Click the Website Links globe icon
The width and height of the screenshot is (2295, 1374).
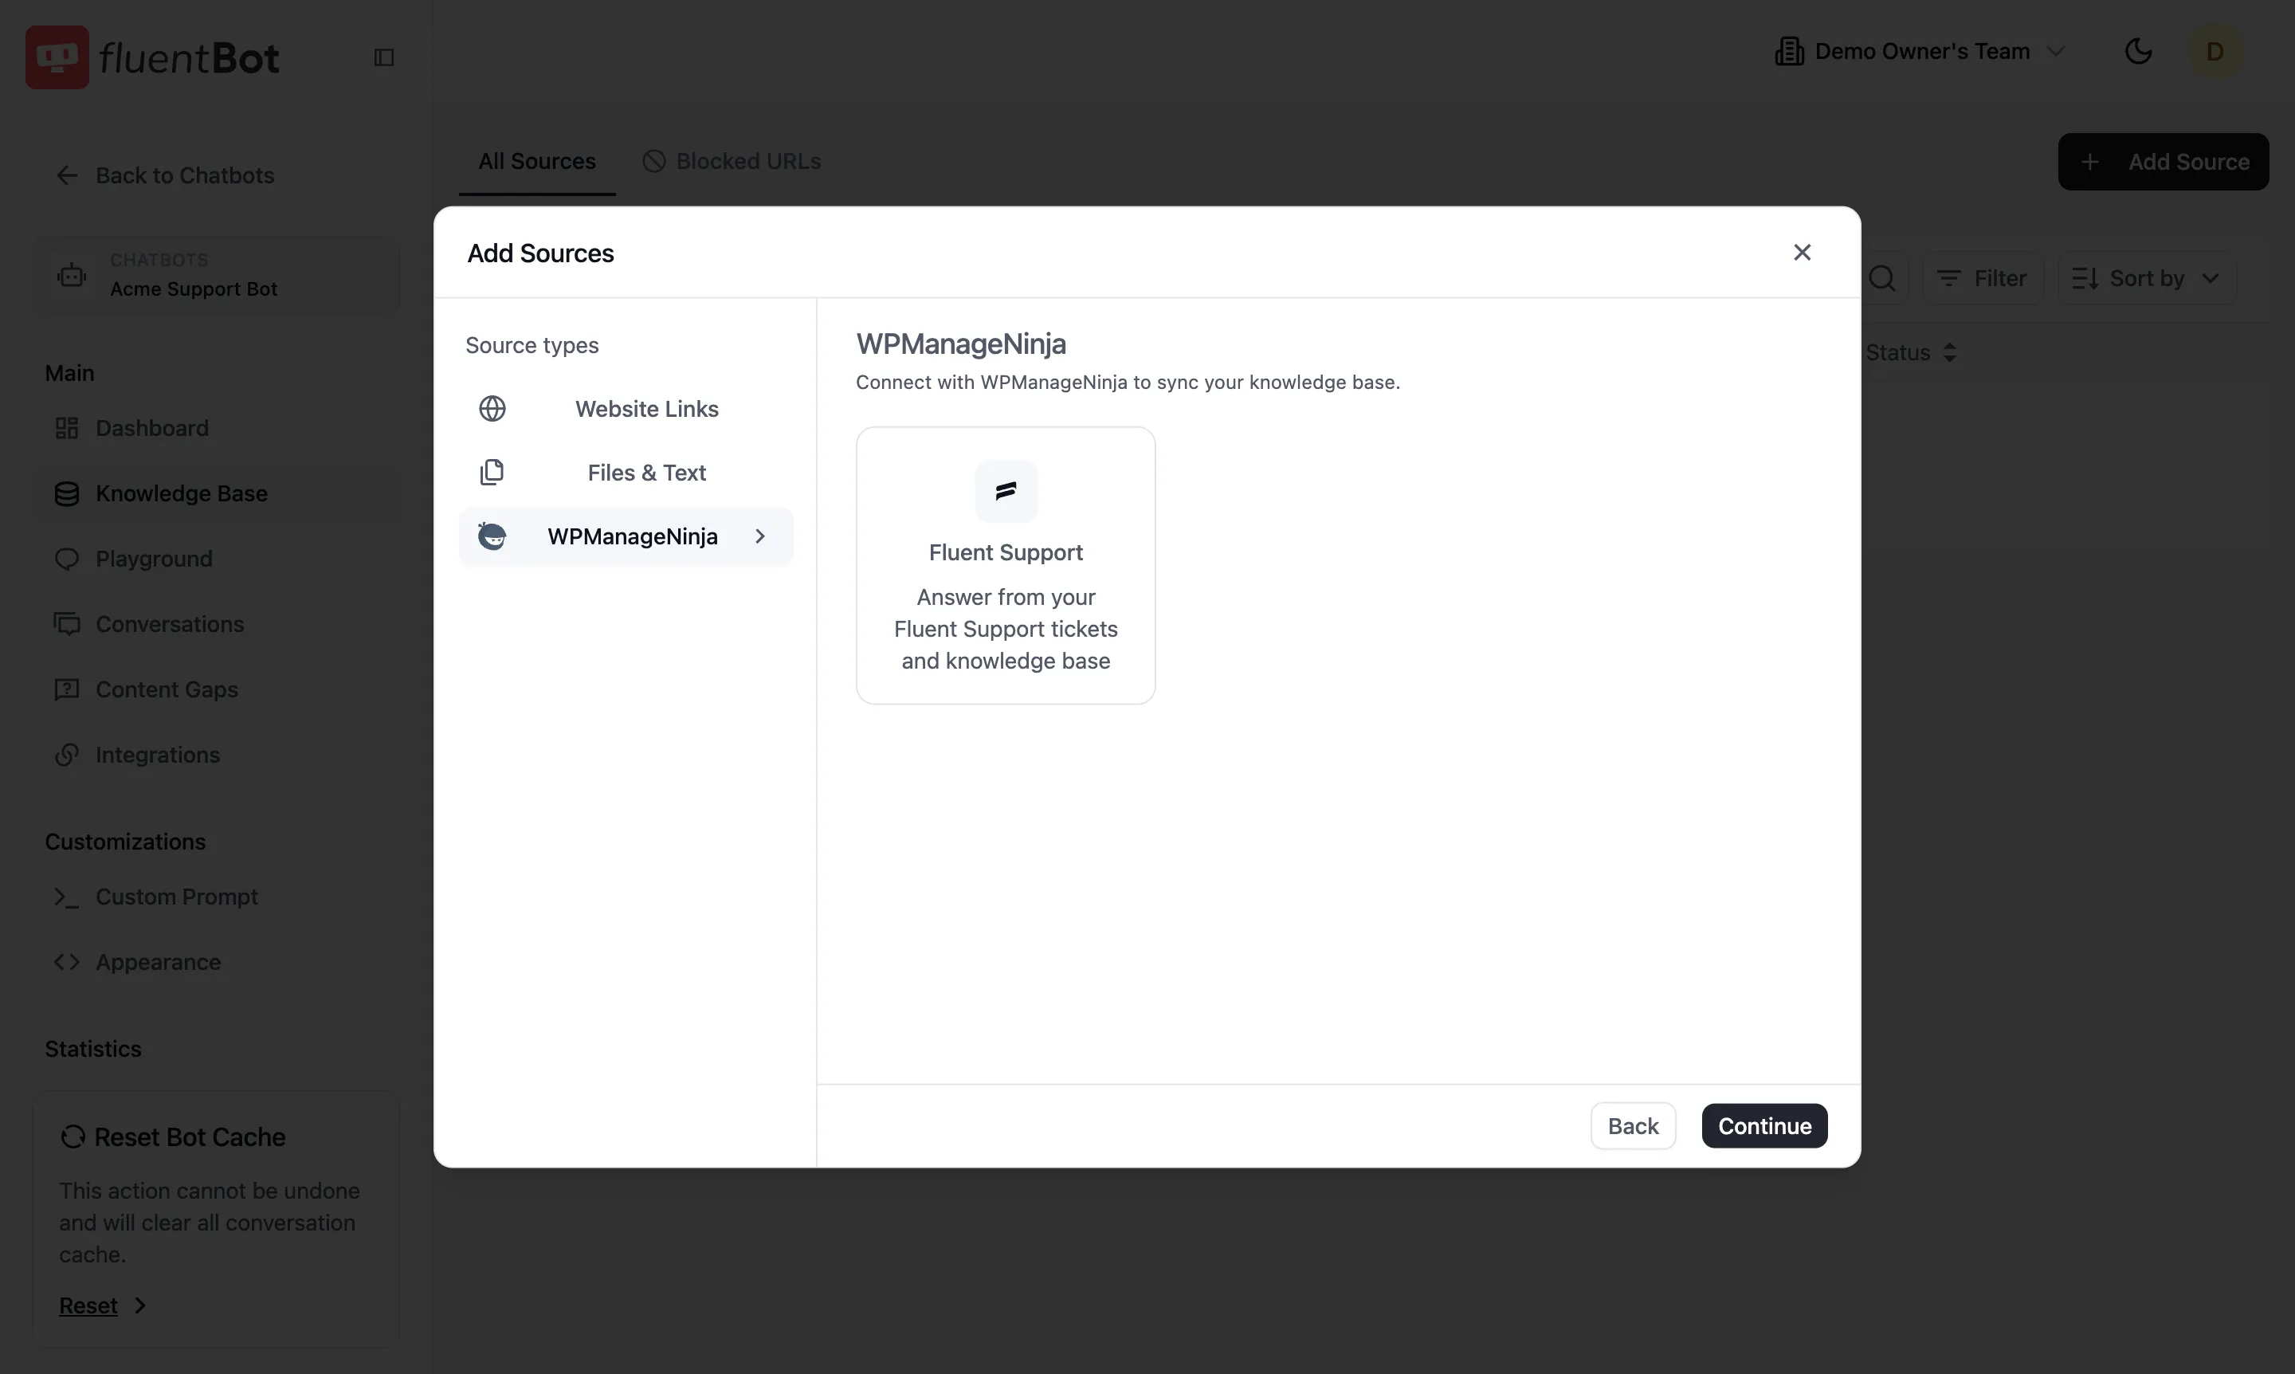coord(492,408)
